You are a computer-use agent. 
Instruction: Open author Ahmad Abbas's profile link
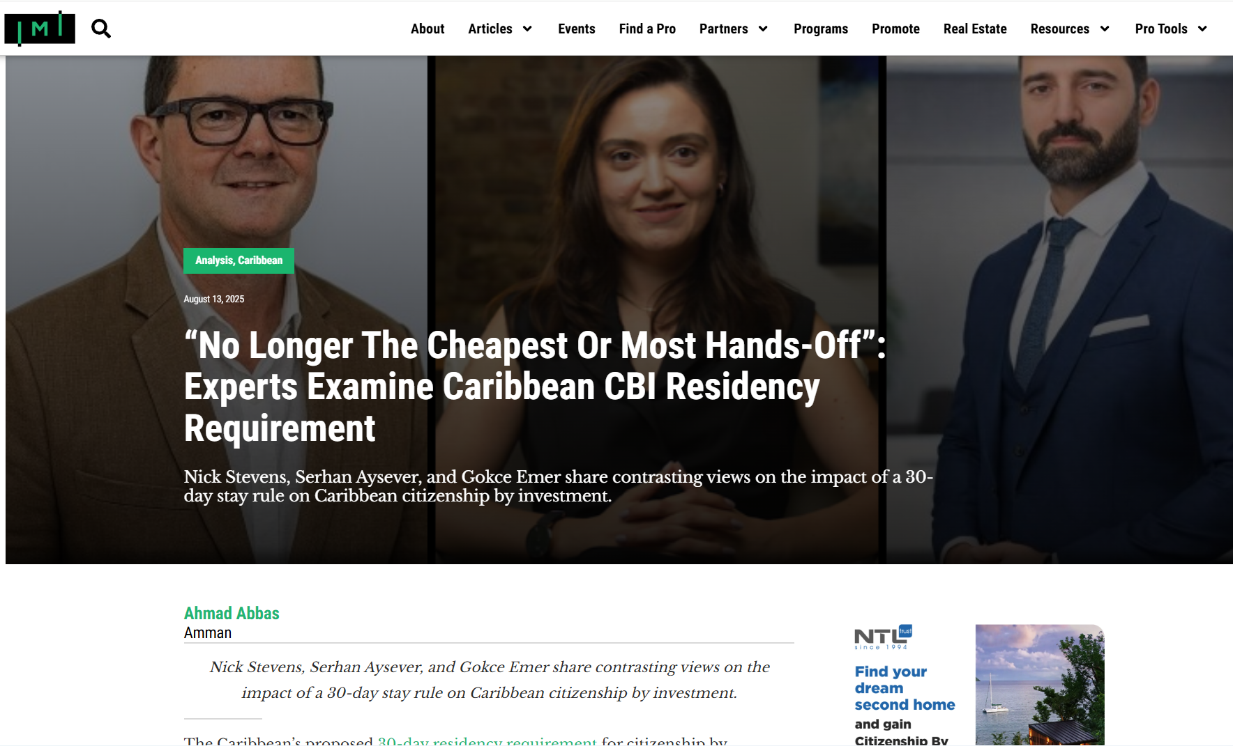point(232,613)
